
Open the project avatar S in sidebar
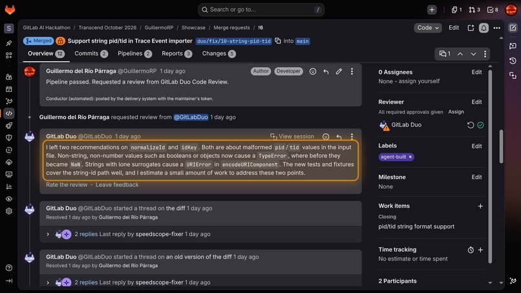click(x=9, y=28)
